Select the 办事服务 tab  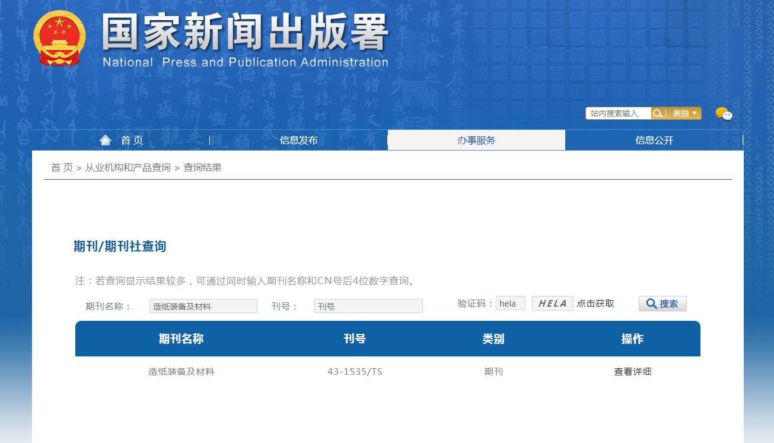coord(476,140)
